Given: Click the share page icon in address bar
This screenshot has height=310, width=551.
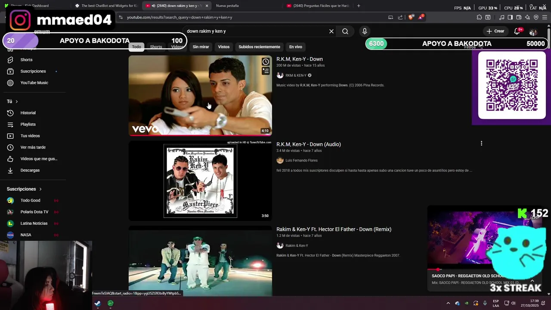Looking at the screenshot, I should (400, 17).
